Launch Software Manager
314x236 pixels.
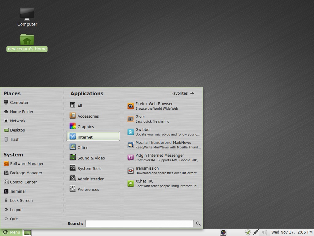(24, 163)
